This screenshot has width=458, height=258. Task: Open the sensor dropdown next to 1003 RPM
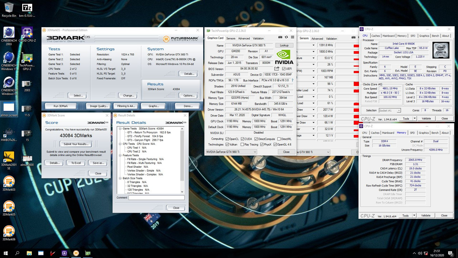click(313, 71)
